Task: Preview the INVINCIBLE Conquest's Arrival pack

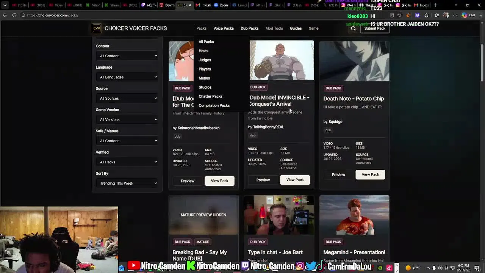Action: tap(263, 180)
